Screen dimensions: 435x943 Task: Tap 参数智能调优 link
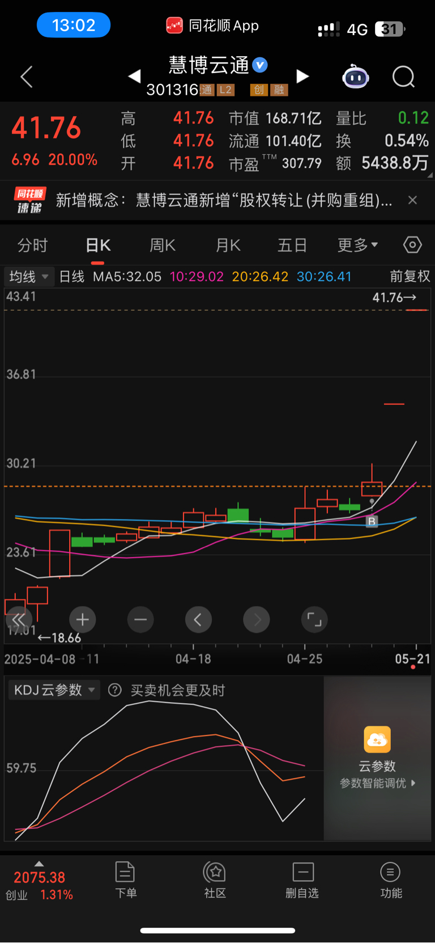coord(378,783)
